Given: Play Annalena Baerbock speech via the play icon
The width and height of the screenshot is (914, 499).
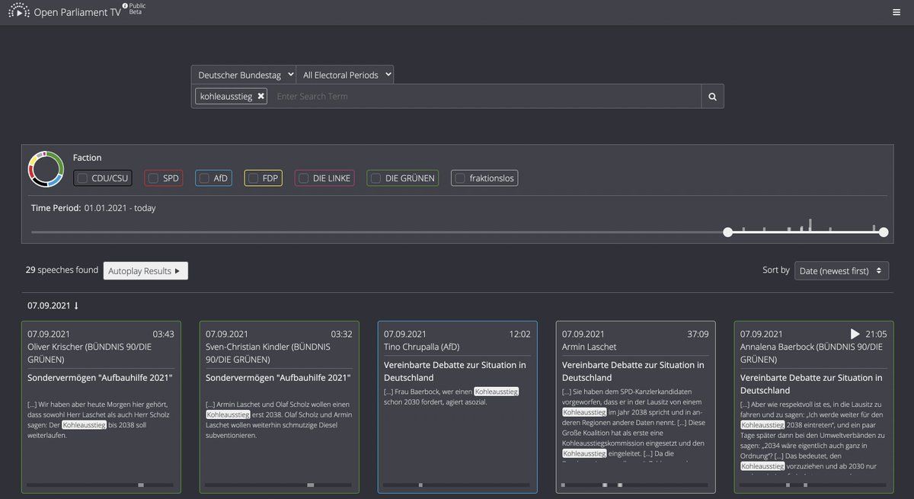Looking at the screenshot, I should pos(855,334).
